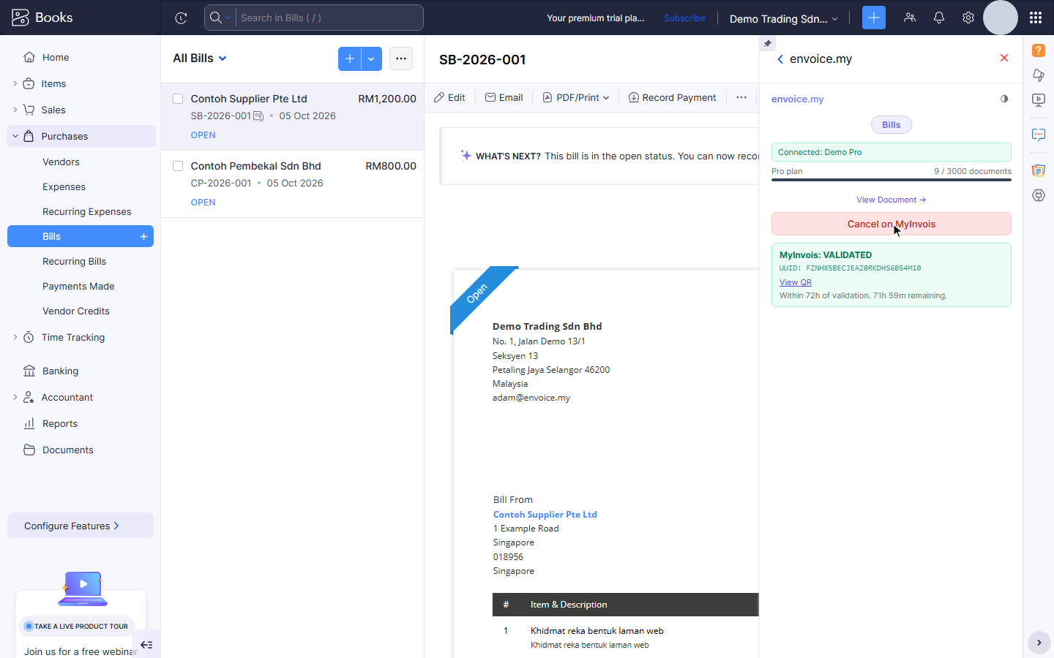Click the blue quick create plus button
Screen dimensions: 1054x658
pos(874,18)
